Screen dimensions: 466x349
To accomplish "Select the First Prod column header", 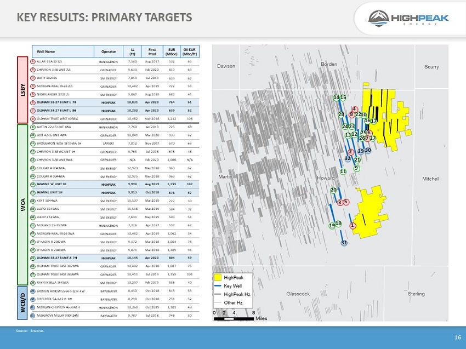I will point(152,52).
